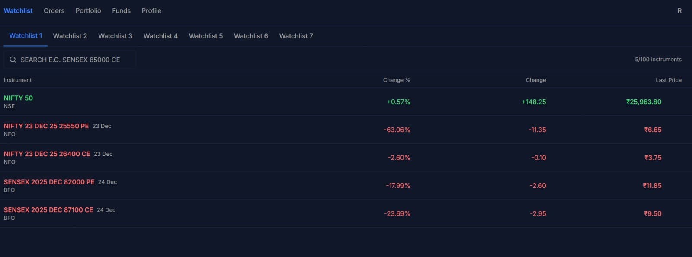Screen dimensions: 692x257
Task: Open the Profile menu item
Action: pyautogui.click(x=151, y=10)
